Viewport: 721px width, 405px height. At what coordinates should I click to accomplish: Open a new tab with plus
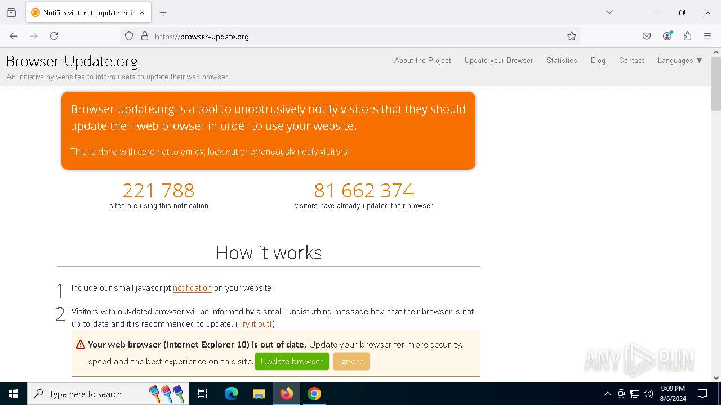163,12
